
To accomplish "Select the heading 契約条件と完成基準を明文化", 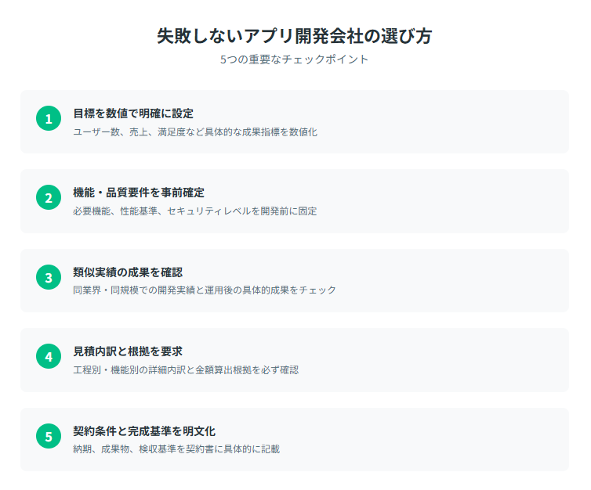I will point(144,431).
